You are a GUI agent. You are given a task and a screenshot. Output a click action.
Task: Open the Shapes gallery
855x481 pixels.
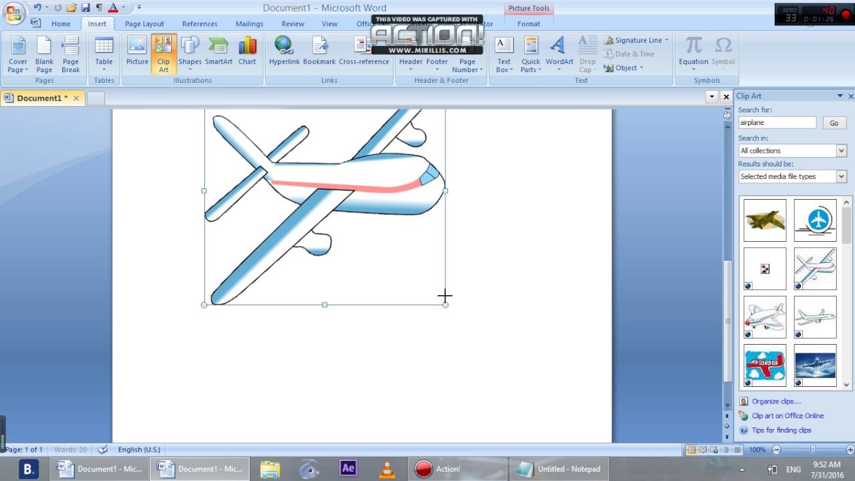click(190, 53)
